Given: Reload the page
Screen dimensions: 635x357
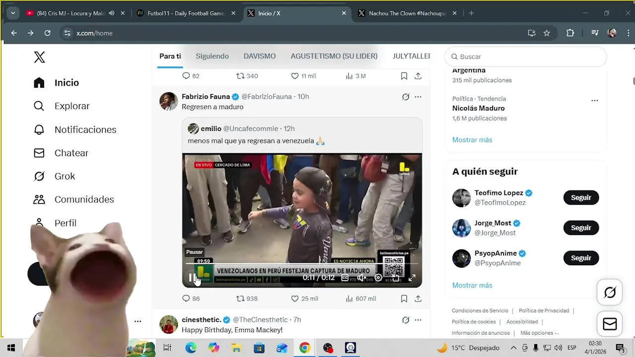Looking at the screenshot, I should [47, 33].
